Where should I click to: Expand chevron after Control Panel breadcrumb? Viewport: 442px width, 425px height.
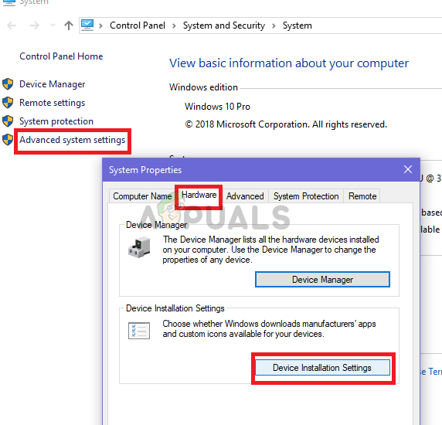point(174,26)
